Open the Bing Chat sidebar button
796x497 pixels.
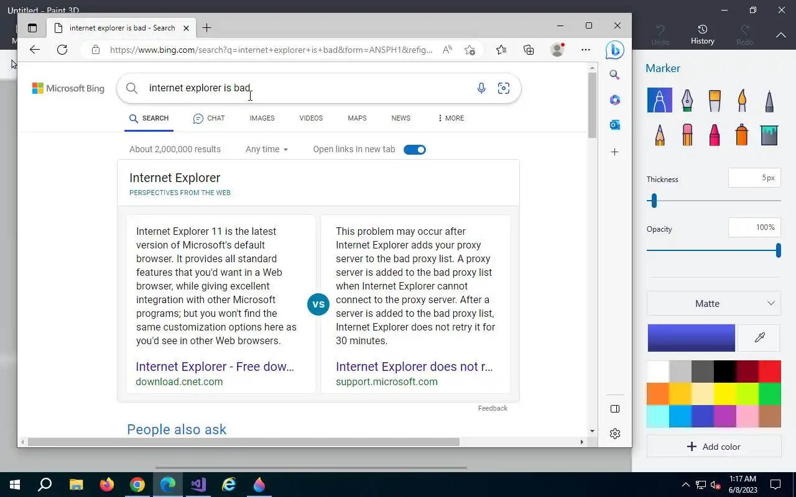point(614,50)
